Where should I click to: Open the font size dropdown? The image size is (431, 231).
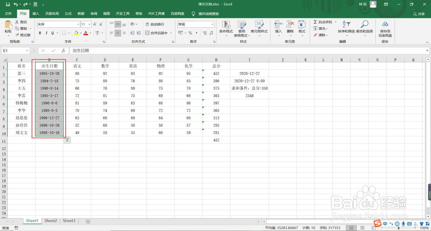[89, 24]
